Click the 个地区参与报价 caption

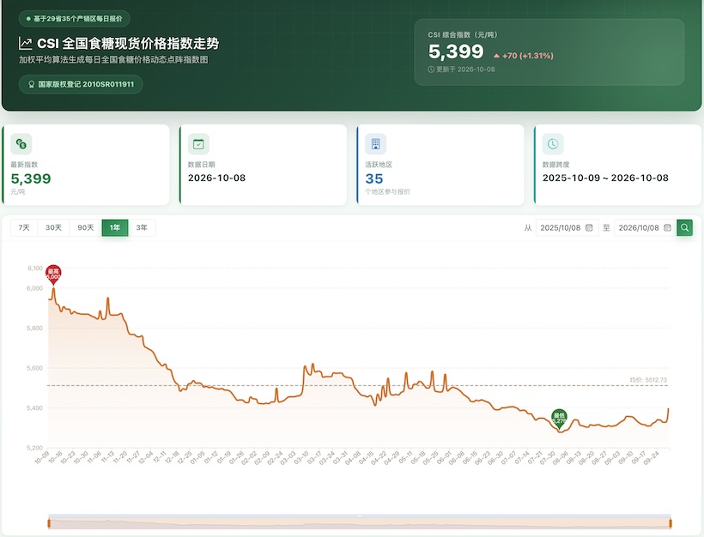(x=387, y=191)
